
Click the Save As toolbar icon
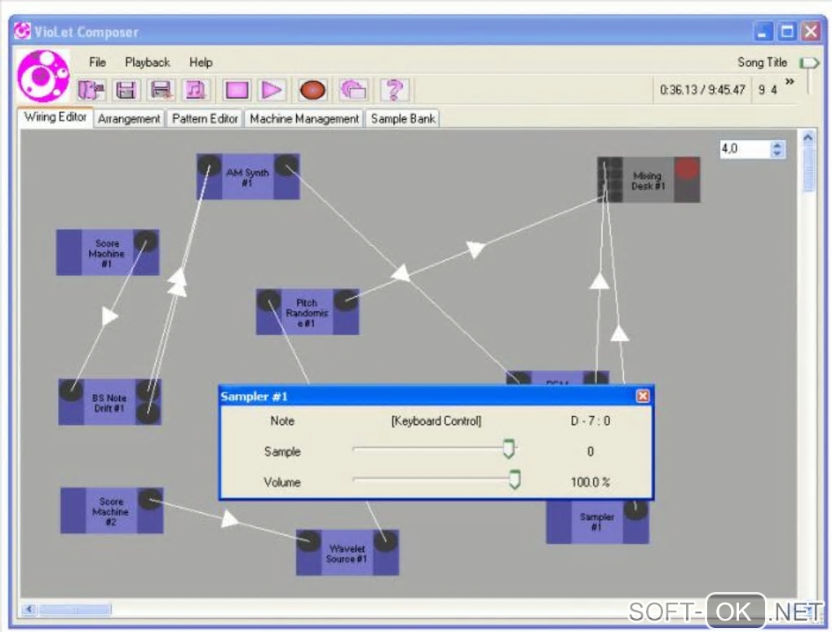tap(161, 90)
